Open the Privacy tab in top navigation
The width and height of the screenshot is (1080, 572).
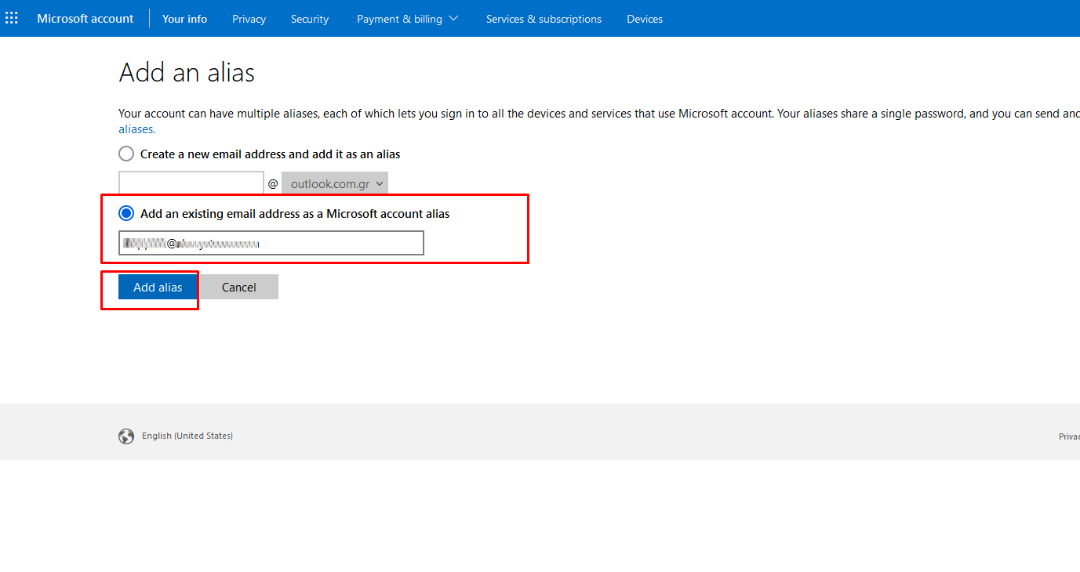pyautogui.click(x=249, y=19)
